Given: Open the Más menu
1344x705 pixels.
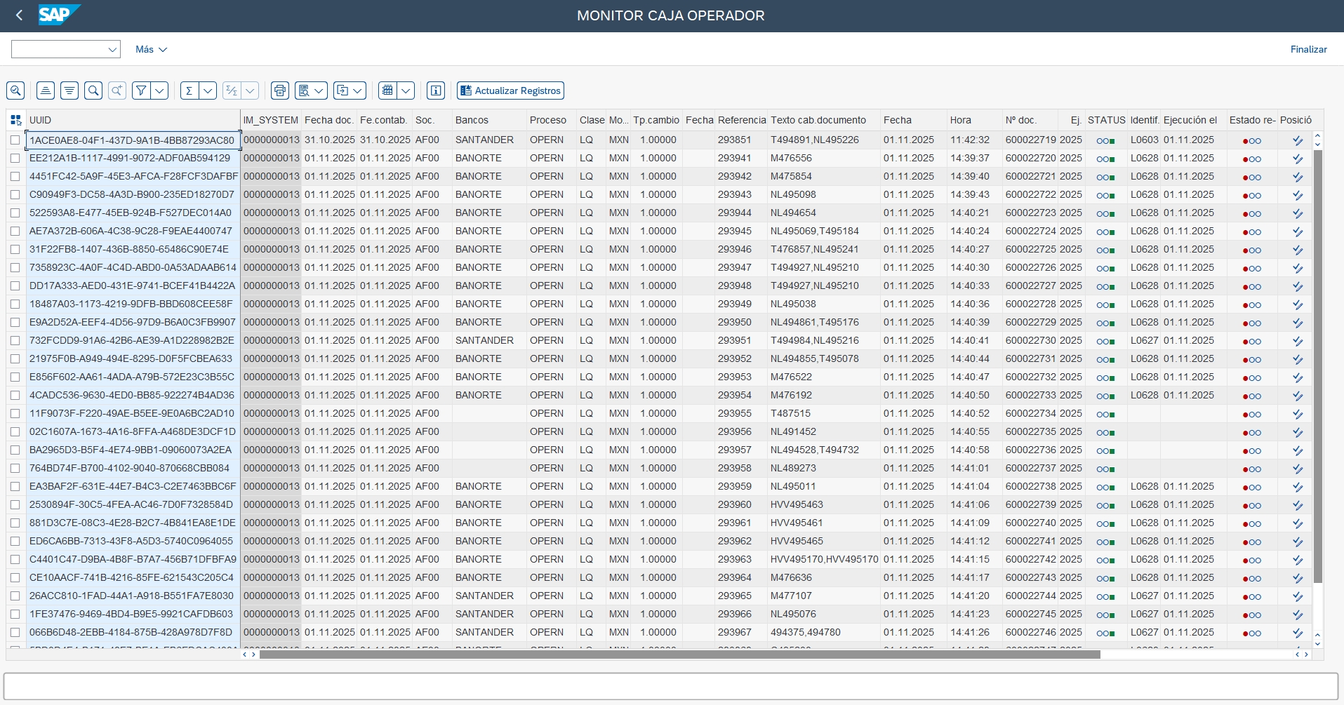Looking at the screenshot, I should [x=151, y=49].
